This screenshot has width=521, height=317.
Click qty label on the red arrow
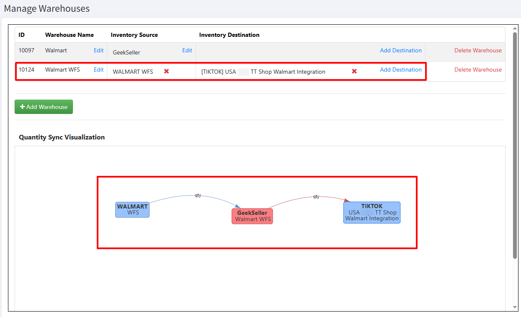click(x=316, y=196)
